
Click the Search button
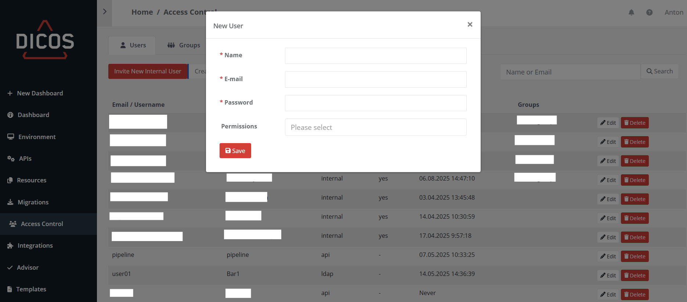pyautogui.click(x=659, y=72)
